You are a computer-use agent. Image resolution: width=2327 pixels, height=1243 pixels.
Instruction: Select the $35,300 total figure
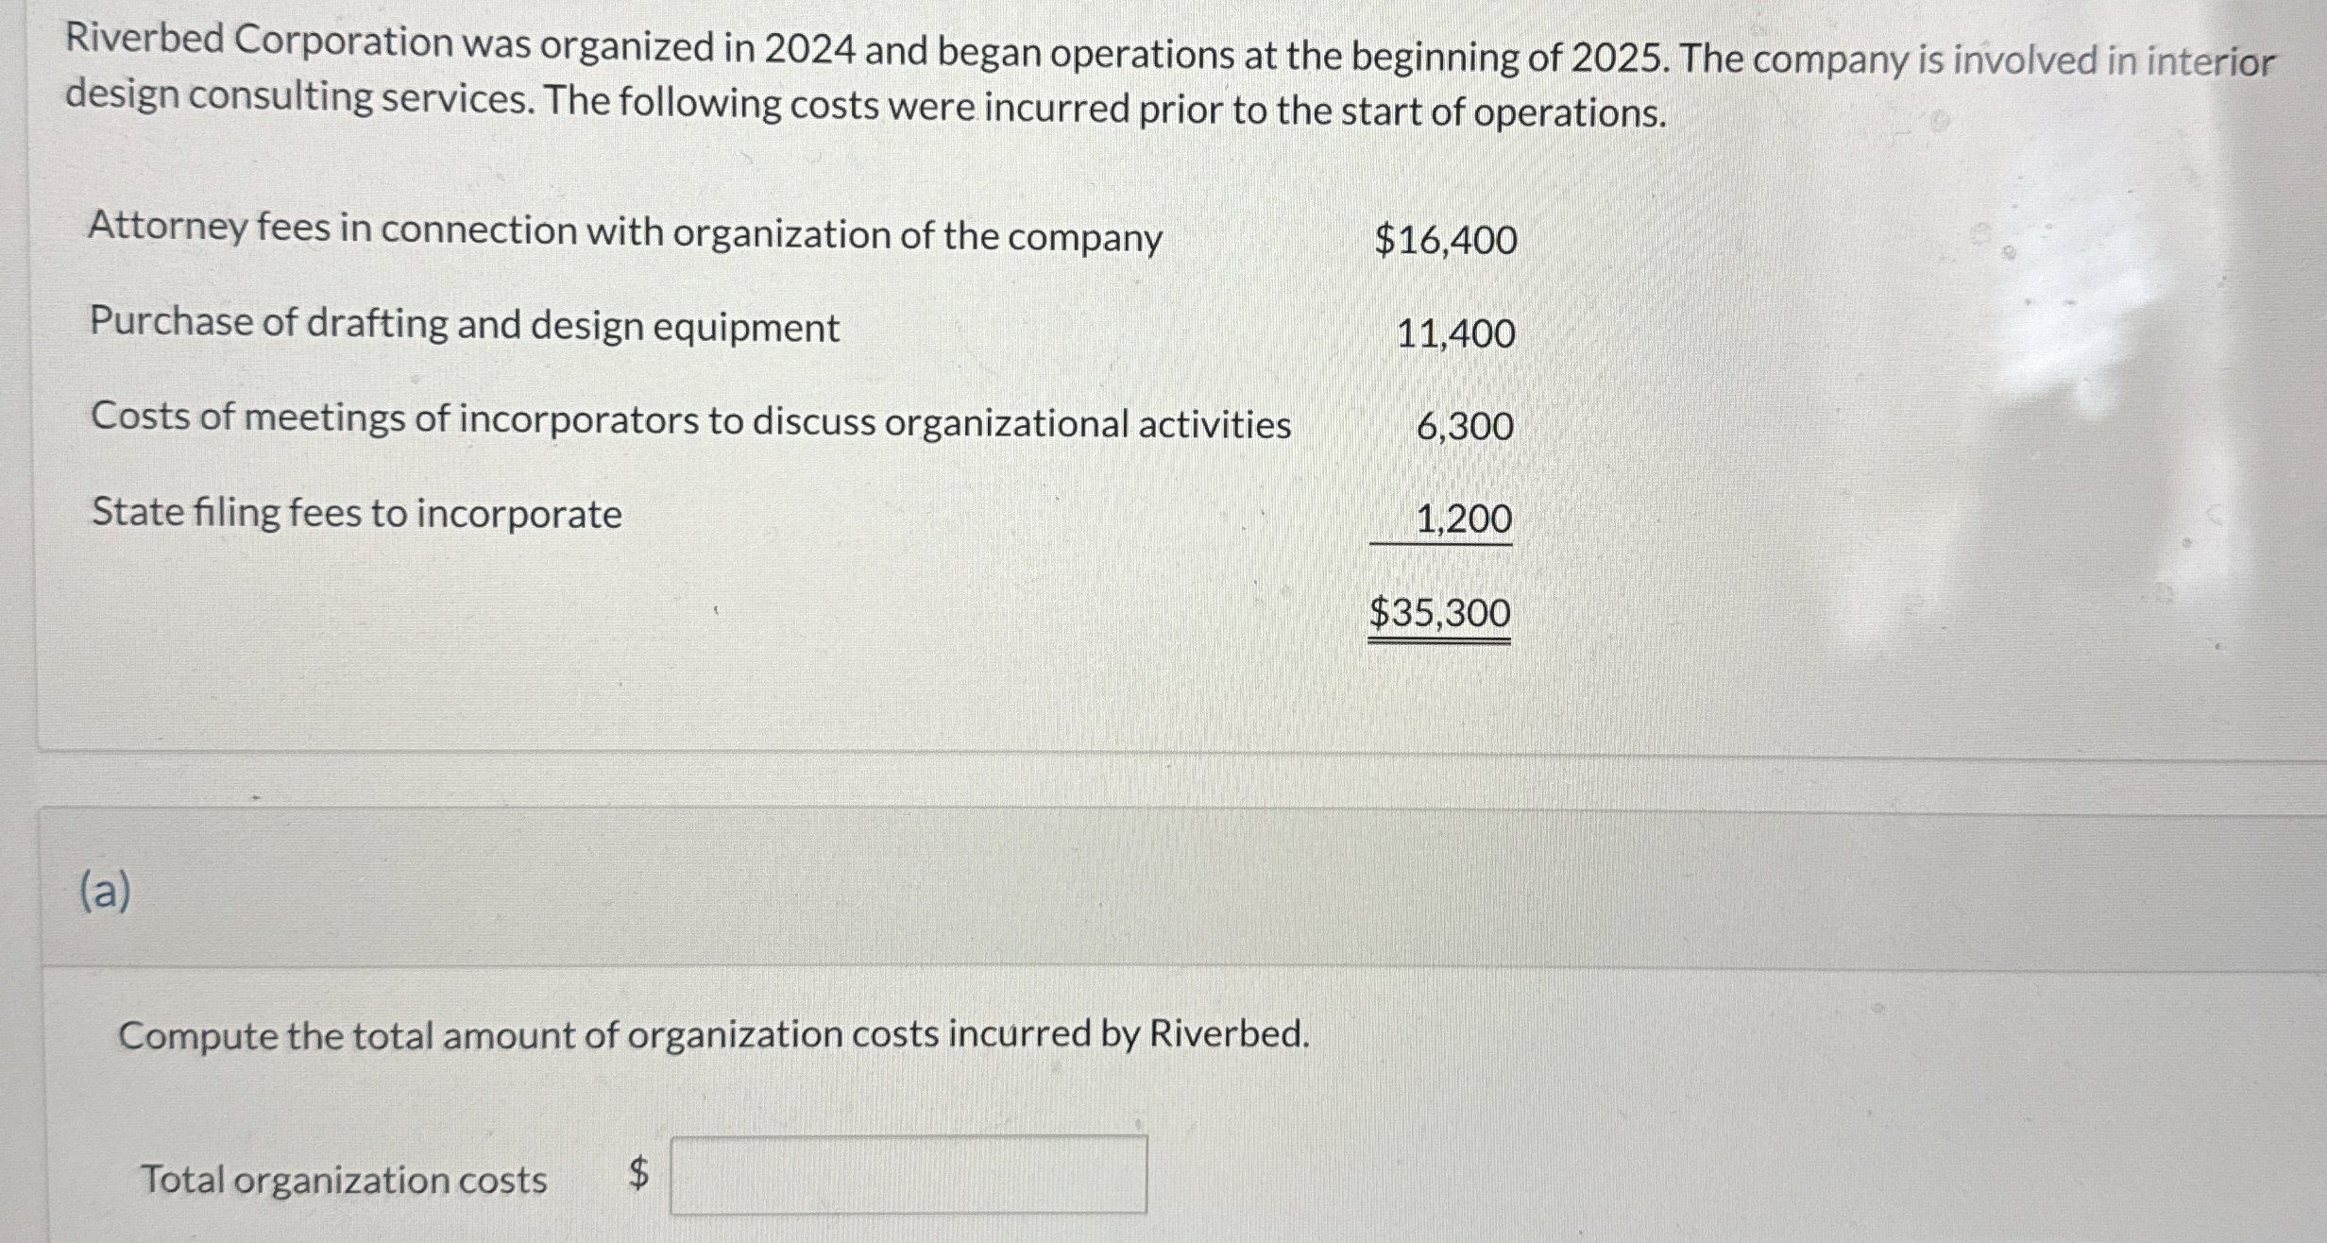(1439, 614)
